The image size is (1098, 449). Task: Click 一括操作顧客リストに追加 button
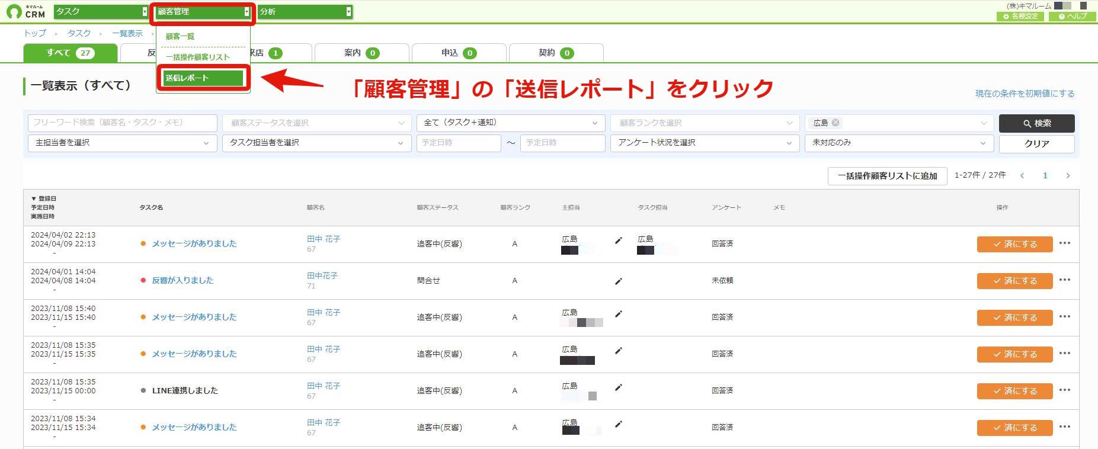pos(887,176)
